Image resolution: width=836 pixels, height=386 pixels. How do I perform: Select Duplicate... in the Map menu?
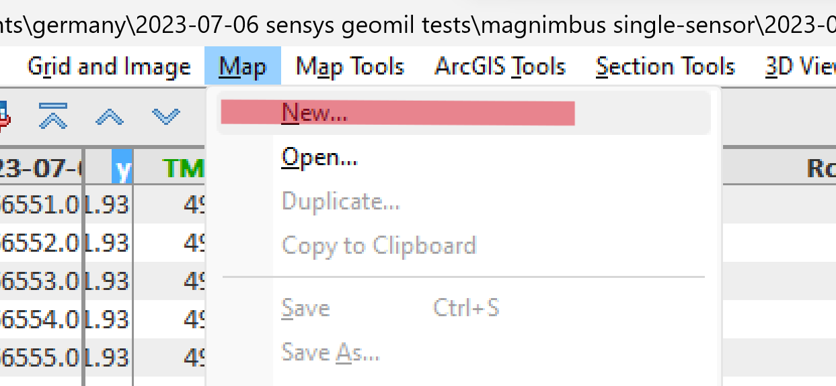pyautogui.click(x=341, y=201)
